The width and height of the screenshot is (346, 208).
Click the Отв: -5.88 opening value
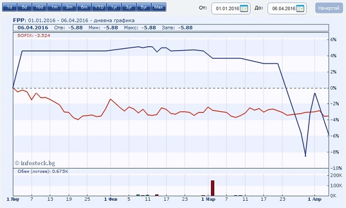coord(69,28)
